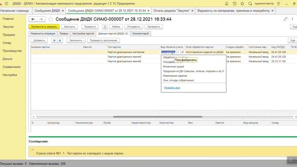This screenshot has height=167, width=297.
Task: Open Отчеты раздела Закупки tab
Action: click(171, 11)
